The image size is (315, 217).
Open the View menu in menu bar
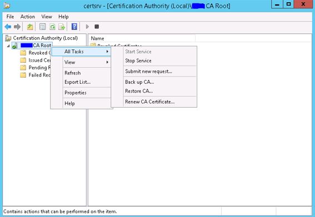tap(47, 17)
